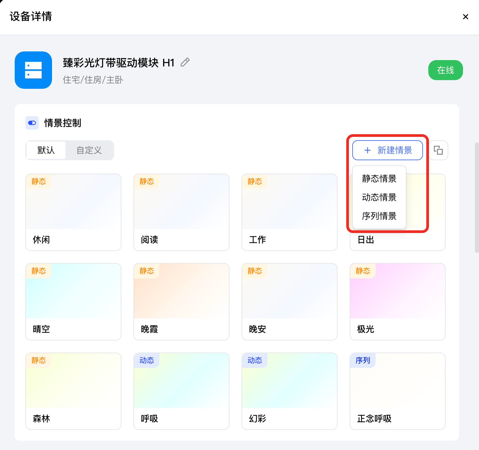Click the plus icon in New Scene button
Screen dimensions: 479x450
pos(368,150)
